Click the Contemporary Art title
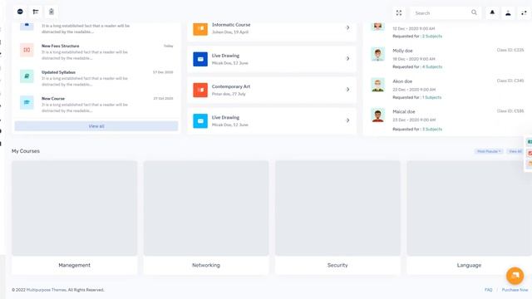 coord(231,86)
